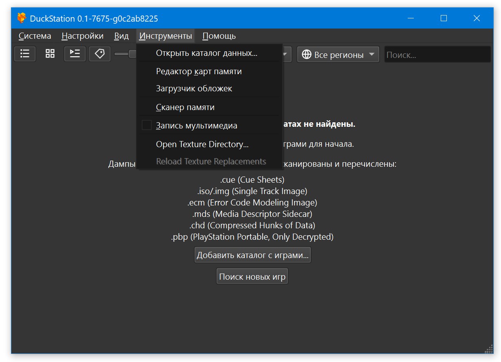Open the Настройки menu
This screenshot has width=501, height=362.
coord(83,36)
